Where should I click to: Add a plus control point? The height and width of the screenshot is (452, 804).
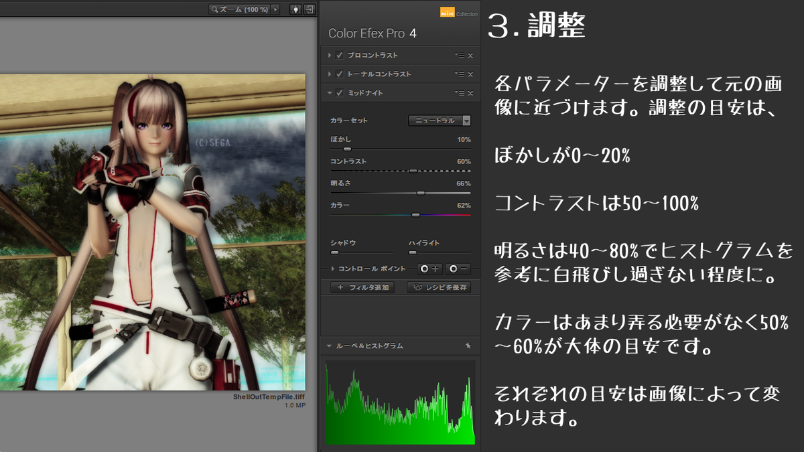pyautogui.click(x=430, y=269)
